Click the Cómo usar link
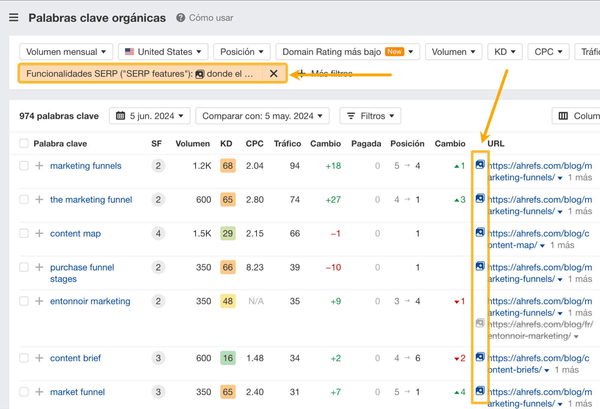 pyautogui.click(x=211, y=18)
